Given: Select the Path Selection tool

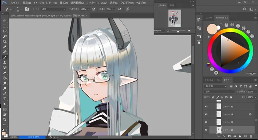Looking at the screenshot, I should click(5, 104).
